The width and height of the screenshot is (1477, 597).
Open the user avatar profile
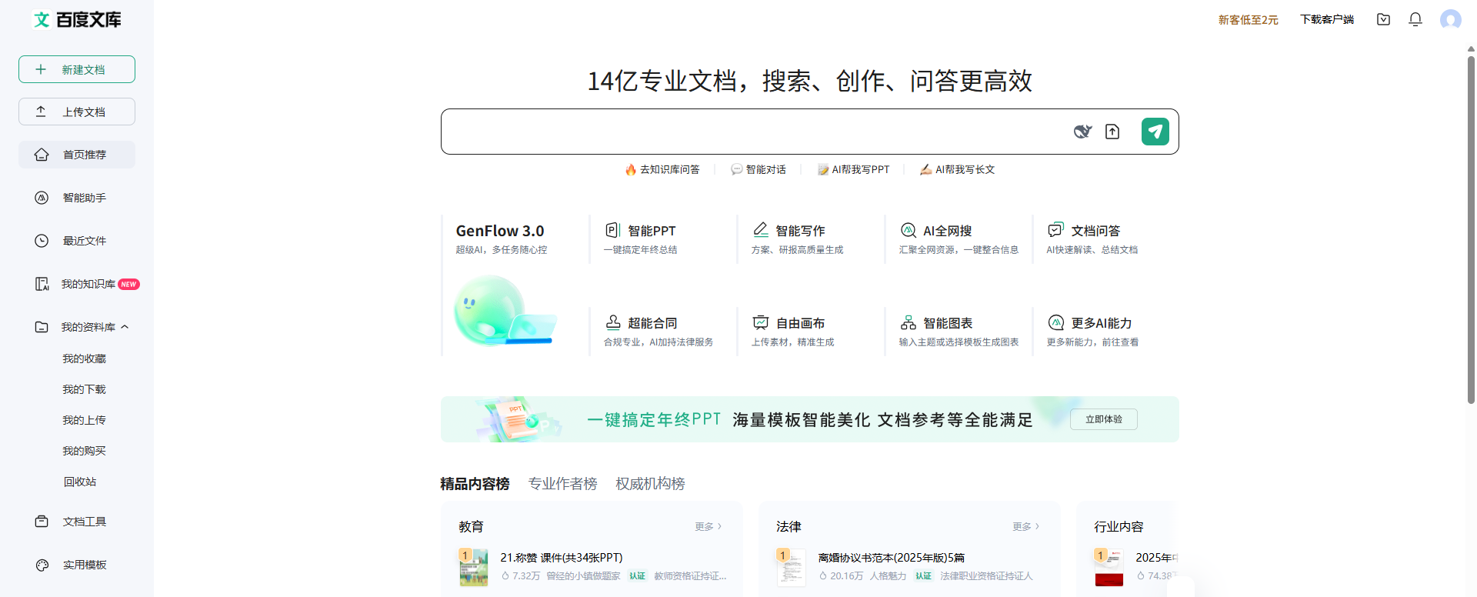1450,19
